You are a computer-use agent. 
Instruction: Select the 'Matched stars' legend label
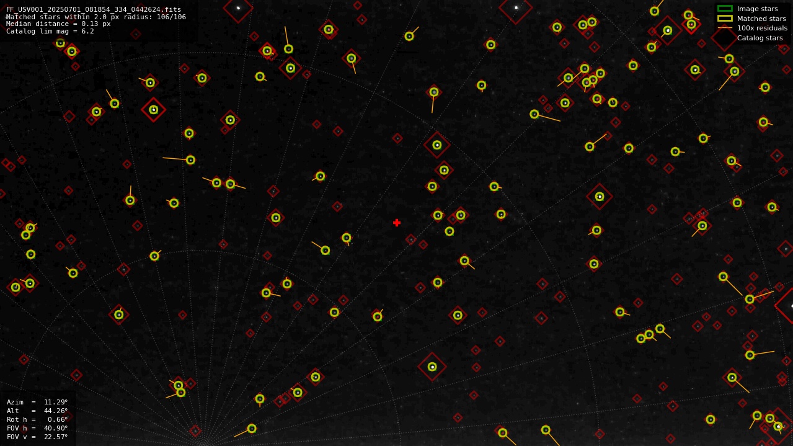click(761, 19)
